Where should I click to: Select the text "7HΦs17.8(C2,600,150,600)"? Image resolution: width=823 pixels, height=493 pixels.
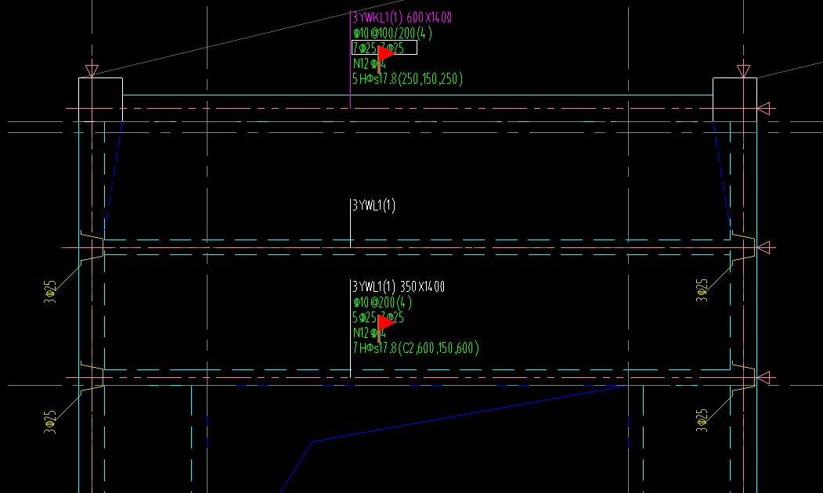coord(416,348)
